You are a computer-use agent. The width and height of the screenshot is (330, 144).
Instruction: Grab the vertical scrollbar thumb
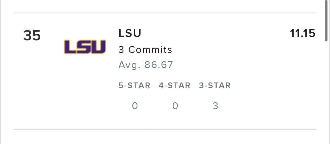pos(326,21)
